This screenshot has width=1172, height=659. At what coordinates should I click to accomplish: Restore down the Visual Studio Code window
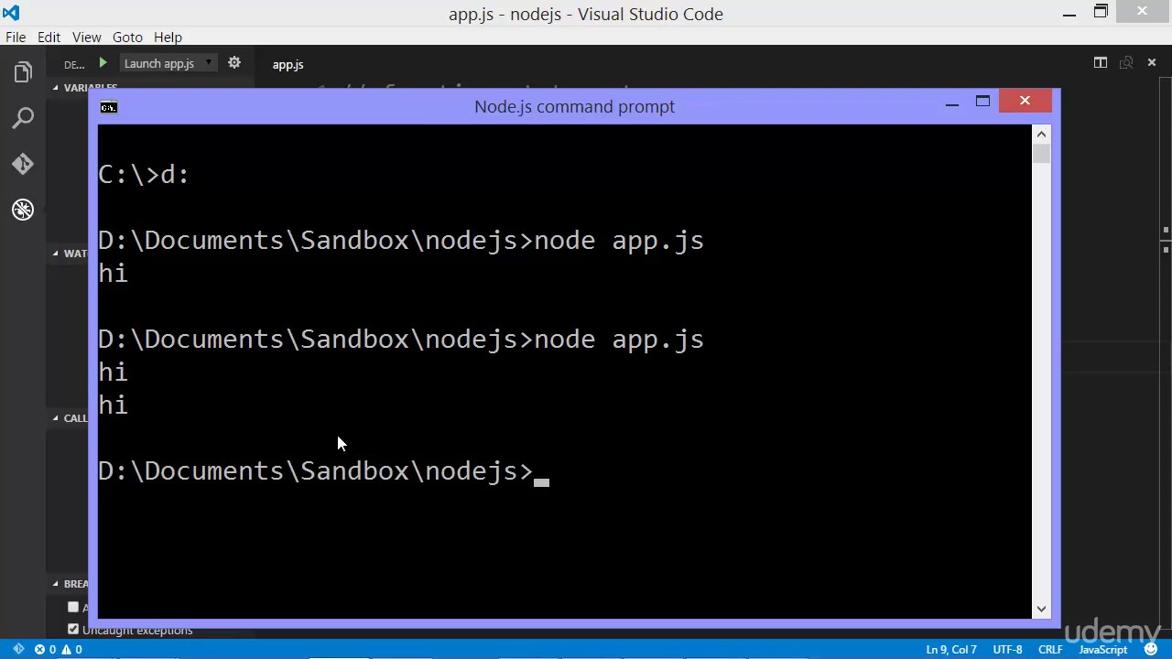tap(1101, 12)
